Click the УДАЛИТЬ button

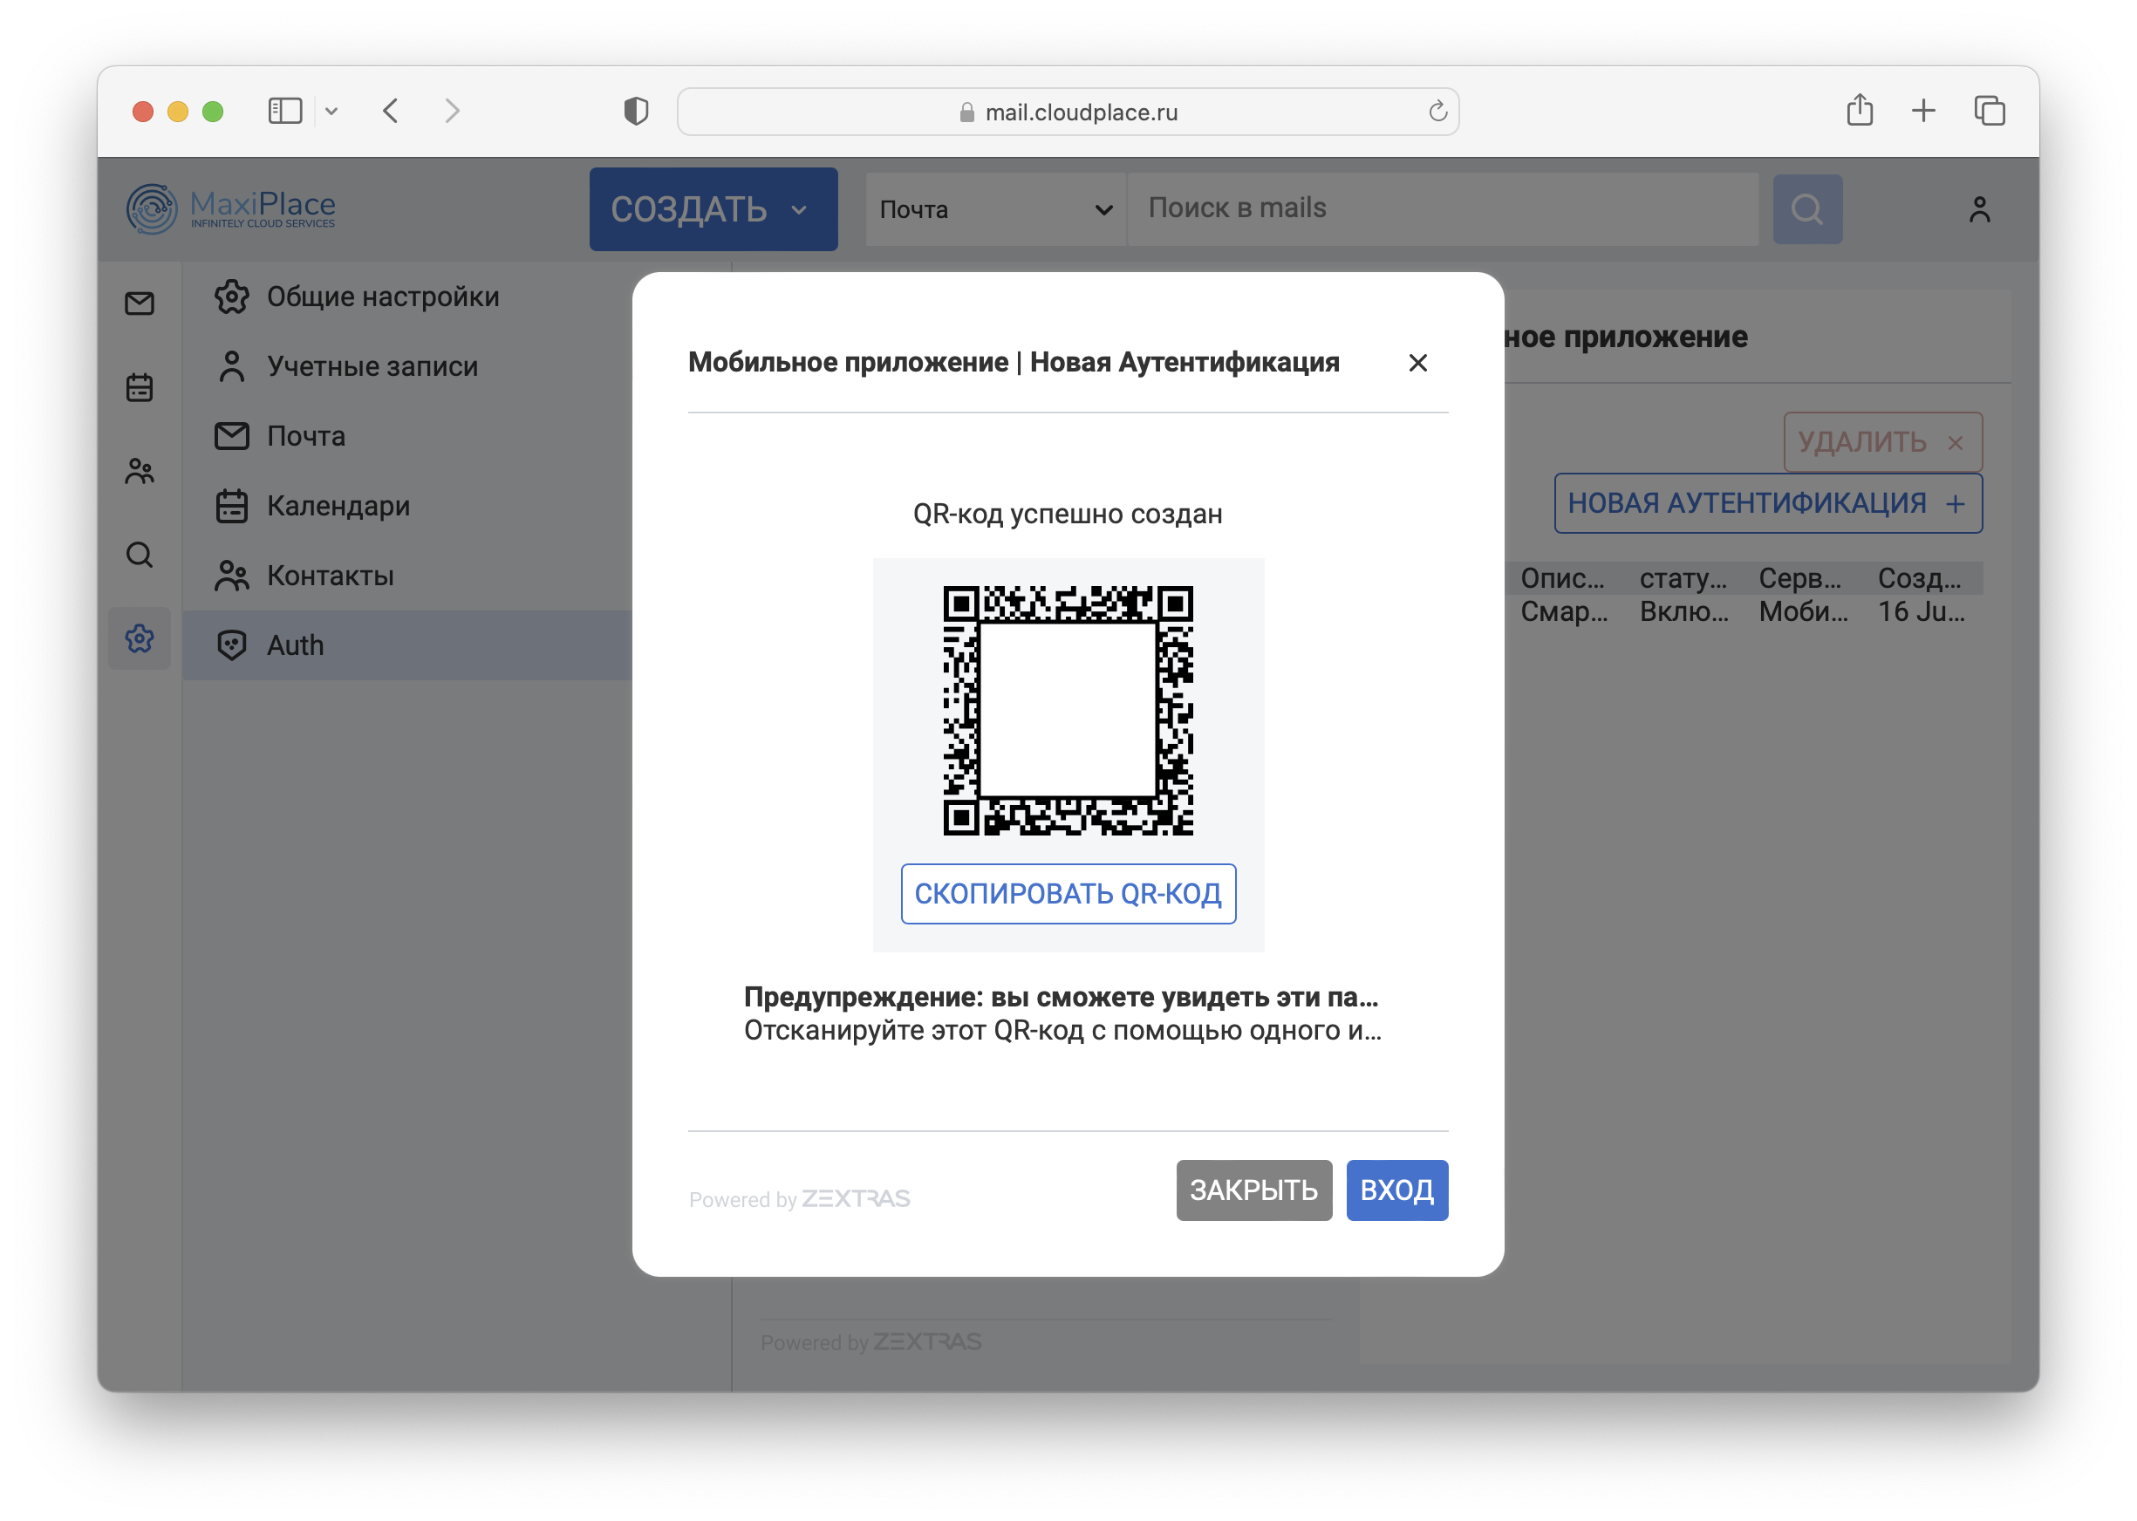pyautogui.click(x=1882, y=442)
